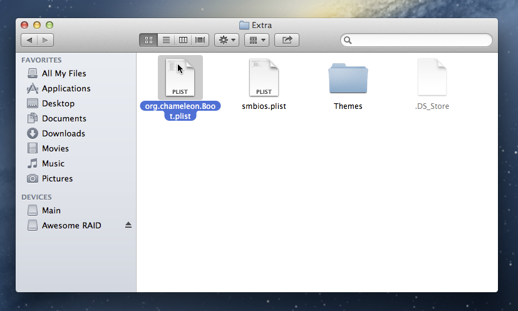518x311 pixels.
Task: Open the gear Action menu
Action: coord(227,40)
